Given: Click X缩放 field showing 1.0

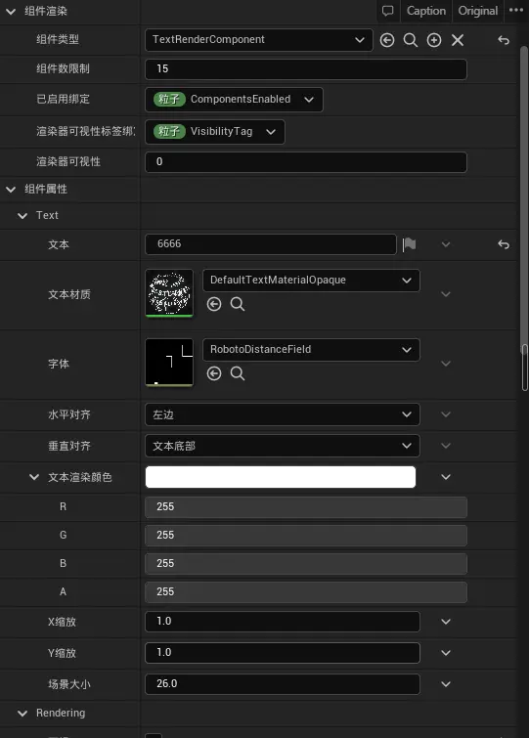Looking at the screenshot, I should (x=283, y=622).
